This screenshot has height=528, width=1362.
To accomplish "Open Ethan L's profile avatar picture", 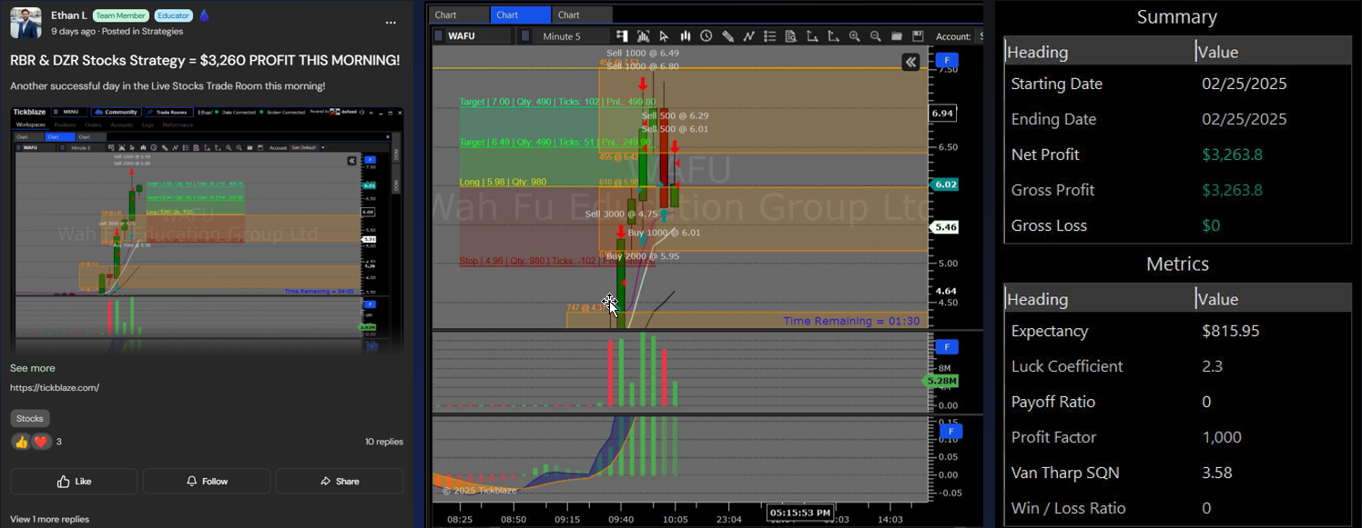I will pos(25,23).
